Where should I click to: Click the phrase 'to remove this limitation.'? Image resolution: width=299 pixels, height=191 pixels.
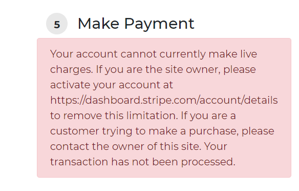click(x=114, y=116)
